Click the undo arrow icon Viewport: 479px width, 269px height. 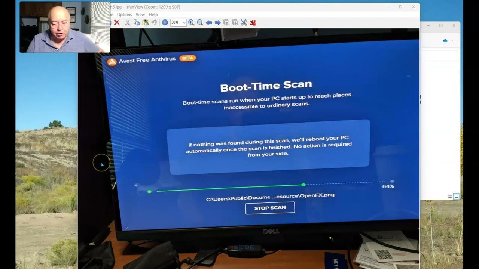[x=154, y=23]
